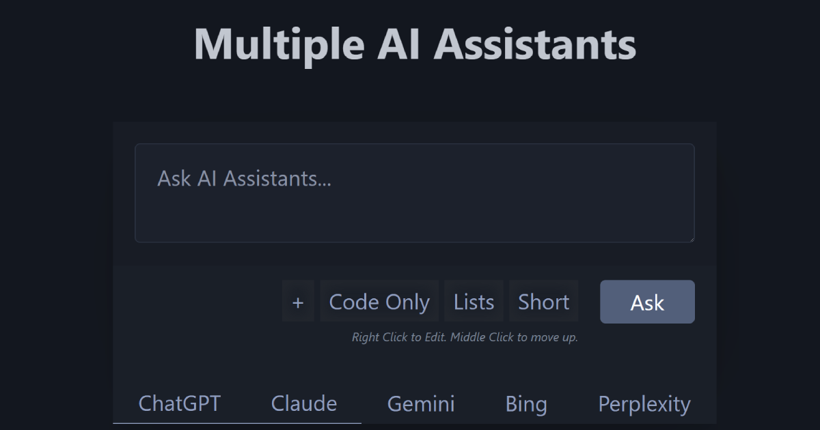
Task: Select the Code Only preset button
Action: coord(379,302)
